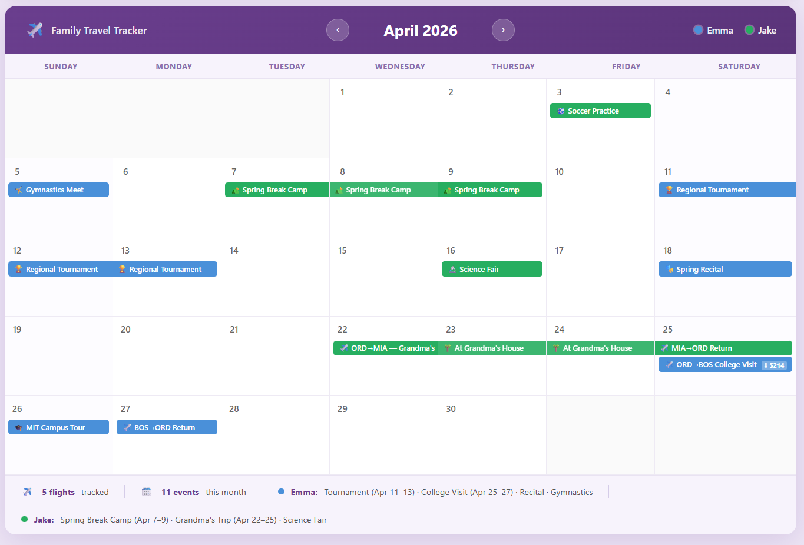Click the airplane icon in the Family Travel Tracker logo

[x=35, y=30]
